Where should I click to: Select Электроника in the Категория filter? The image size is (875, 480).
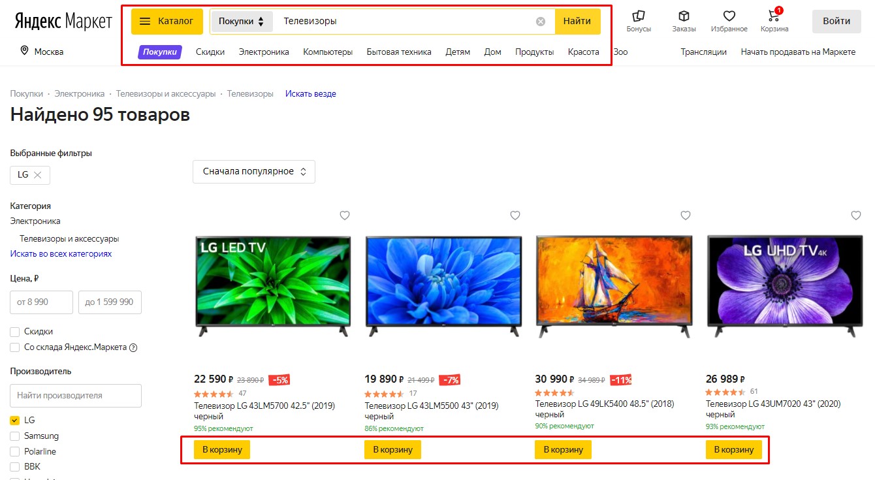click(x=35, y=221)
